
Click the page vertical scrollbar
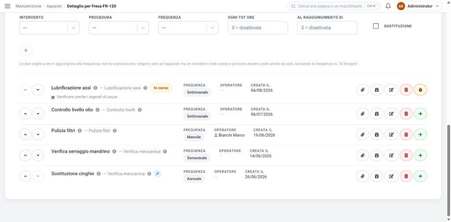448,171
